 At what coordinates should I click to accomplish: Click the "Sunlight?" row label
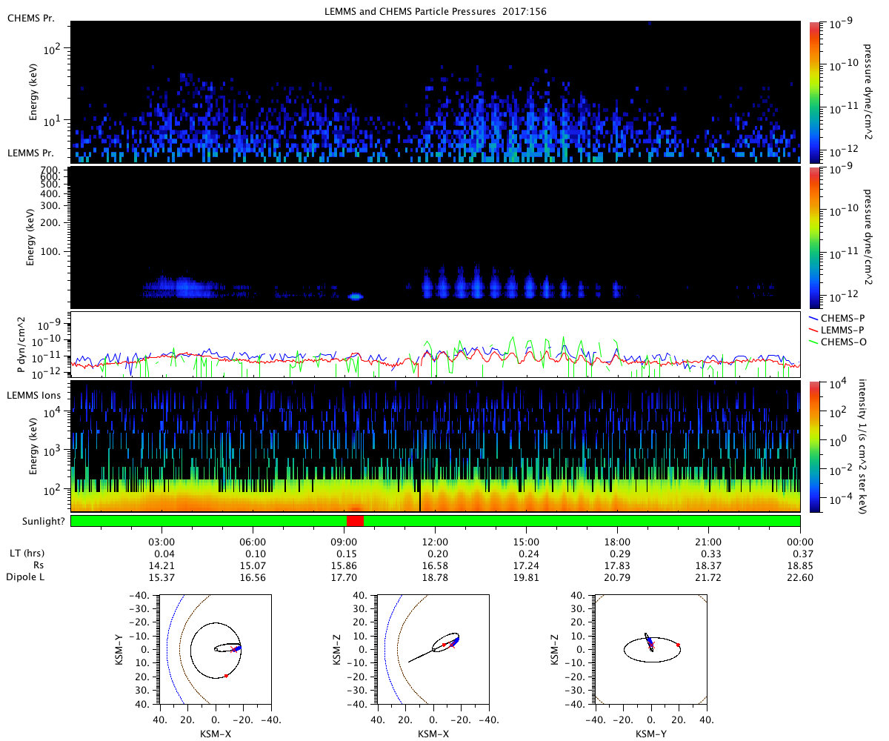(x=35, y=521)
